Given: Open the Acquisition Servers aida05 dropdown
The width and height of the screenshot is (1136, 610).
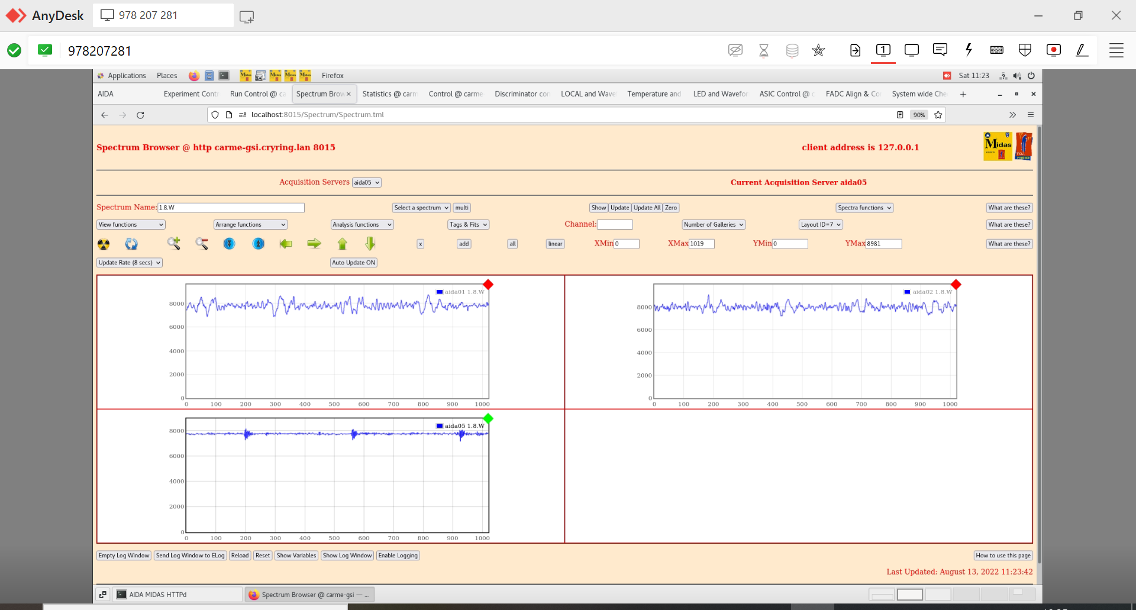Looking at the screenshot, I should (x=367, y=183).
